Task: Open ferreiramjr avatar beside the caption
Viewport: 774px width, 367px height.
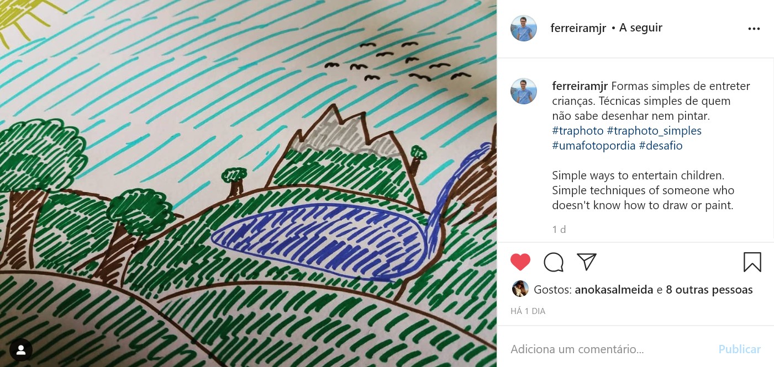Action: (x=524, y=91)
